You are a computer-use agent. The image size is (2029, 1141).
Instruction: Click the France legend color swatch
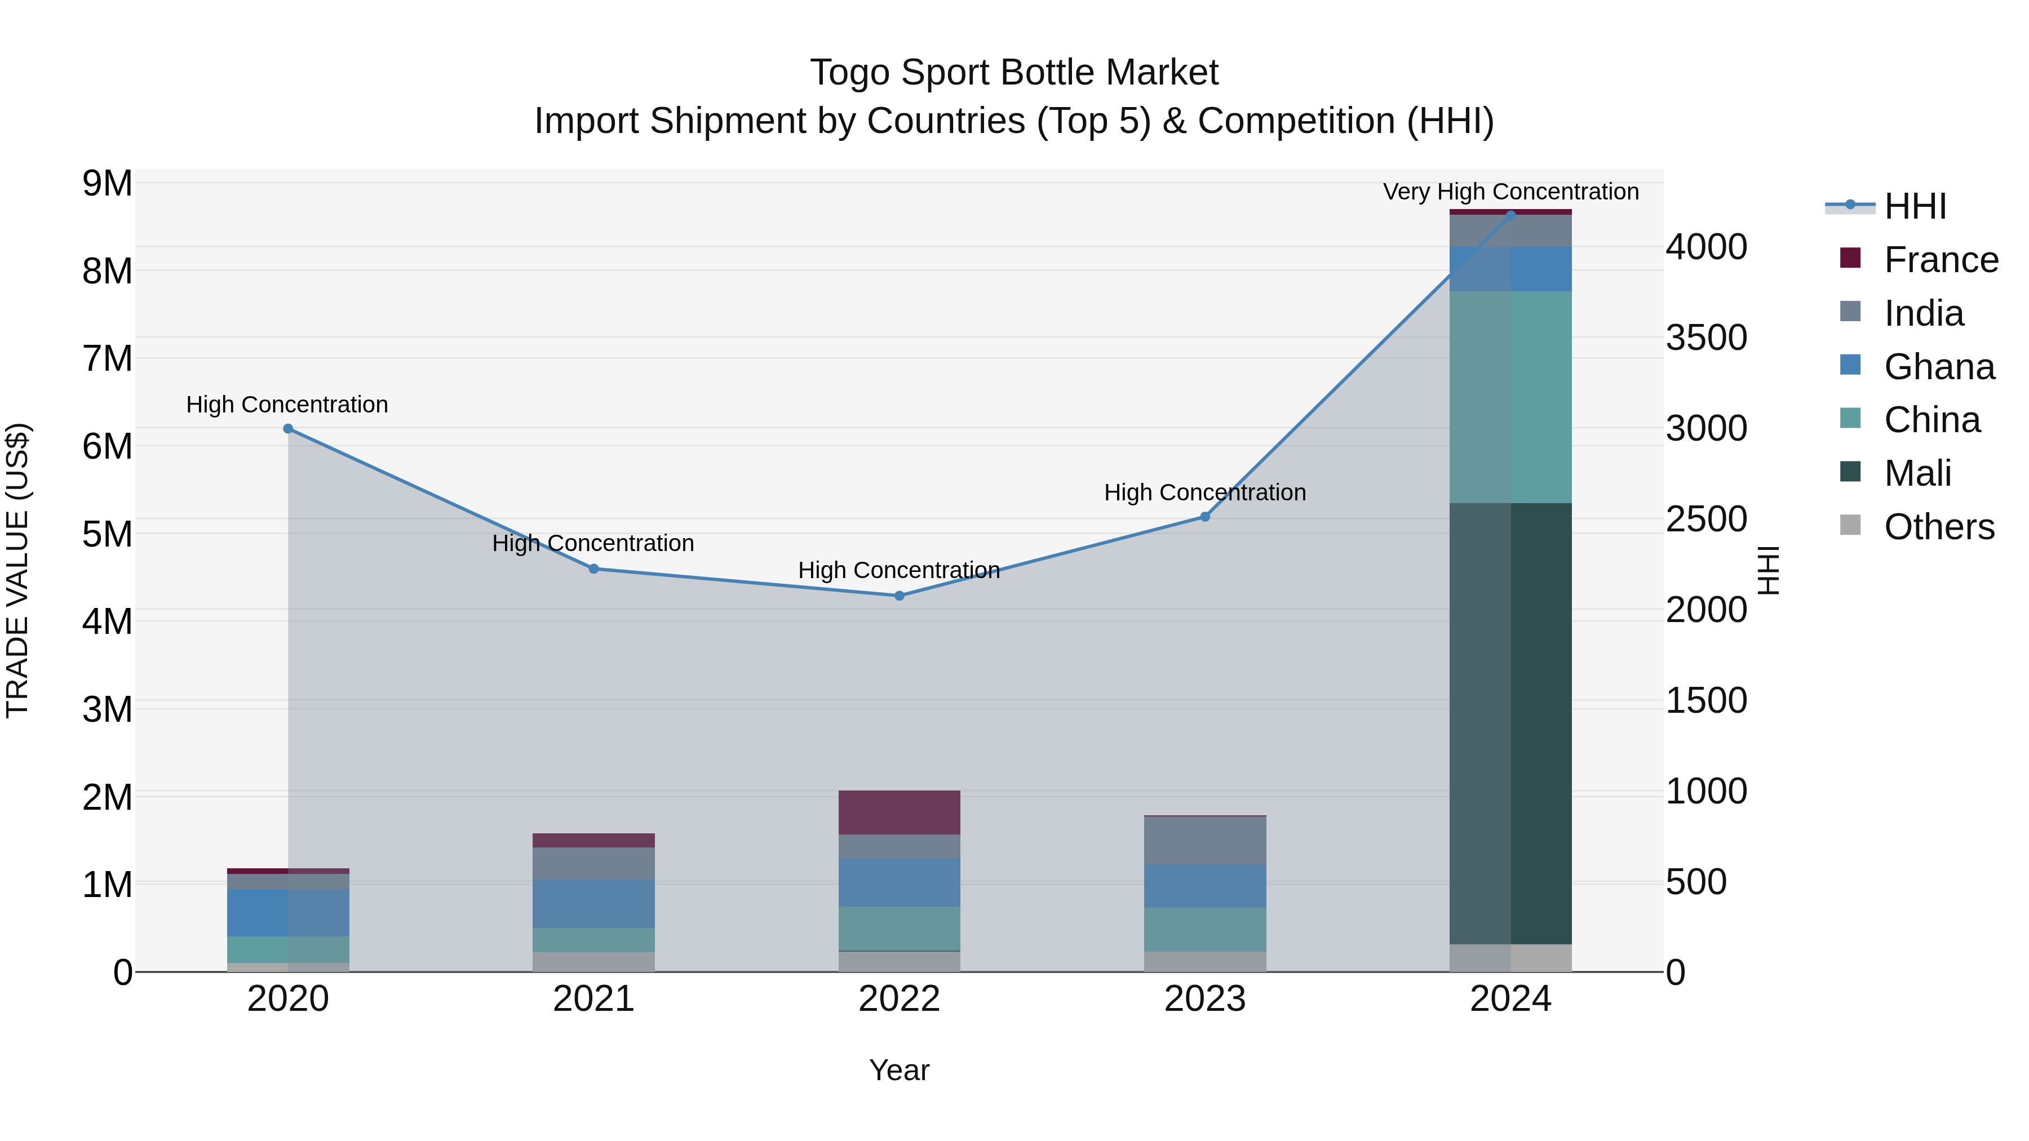[1850, 257]
